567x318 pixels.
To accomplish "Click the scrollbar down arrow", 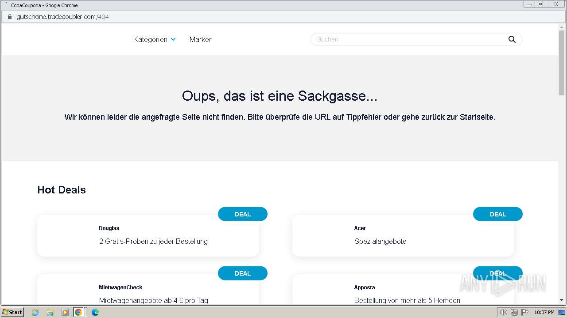I will (x=562, y=300).
